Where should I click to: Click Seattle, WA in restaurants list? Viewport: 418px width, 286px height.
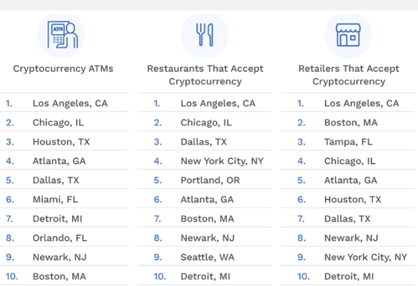click(x=208, y=257)
